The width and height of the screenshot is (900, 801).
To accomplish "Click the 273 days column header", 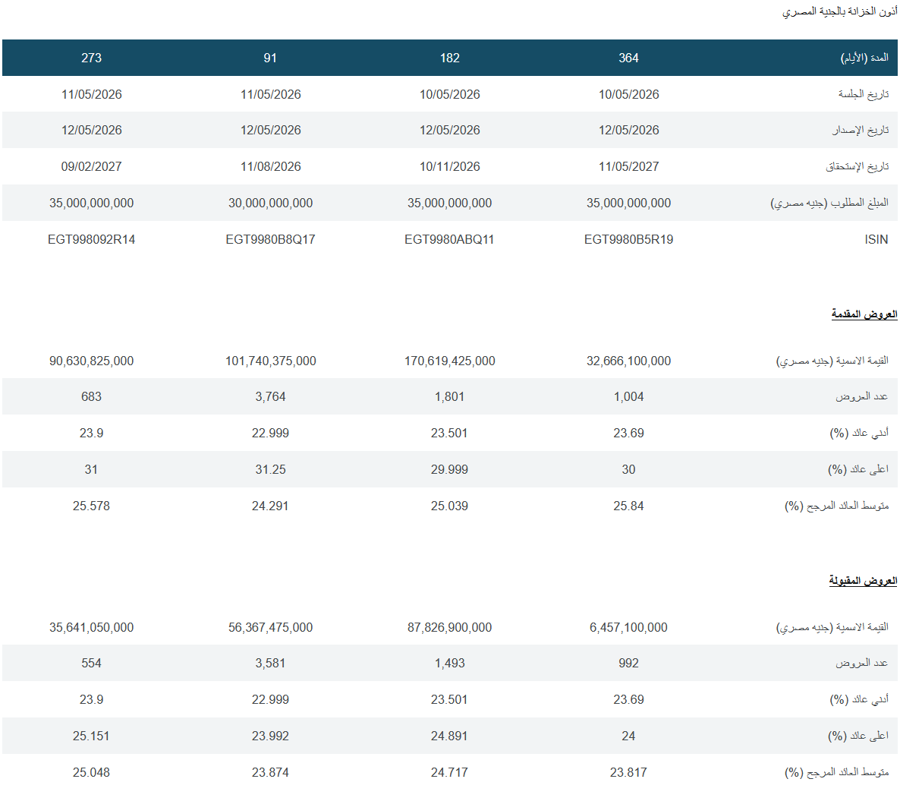I will click(x=91, y=58).
